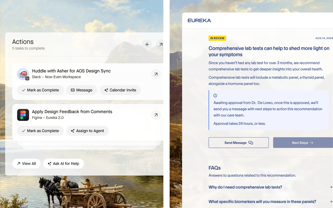
Task: Open Huddle with Asher task arrow
Action: click(x=156, y=74)
